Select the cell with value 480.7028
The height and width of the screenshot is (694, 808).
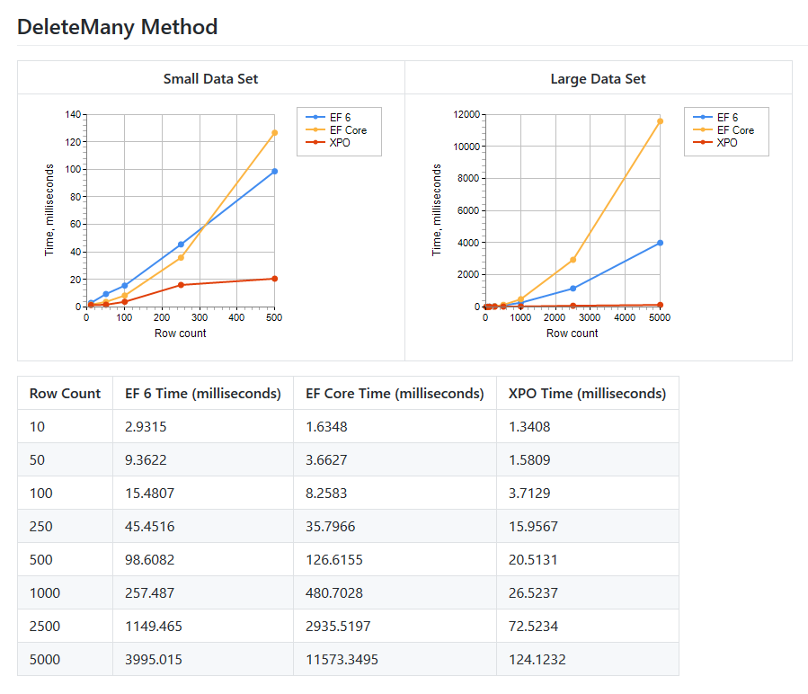(395, 593)
